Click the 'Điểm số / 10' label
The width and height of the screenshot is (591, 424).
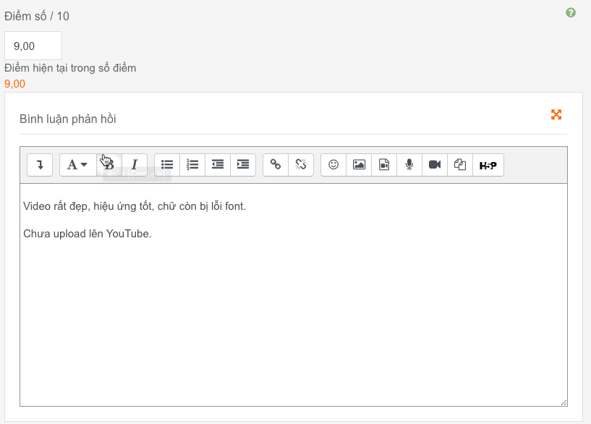[x=37, y=16]
